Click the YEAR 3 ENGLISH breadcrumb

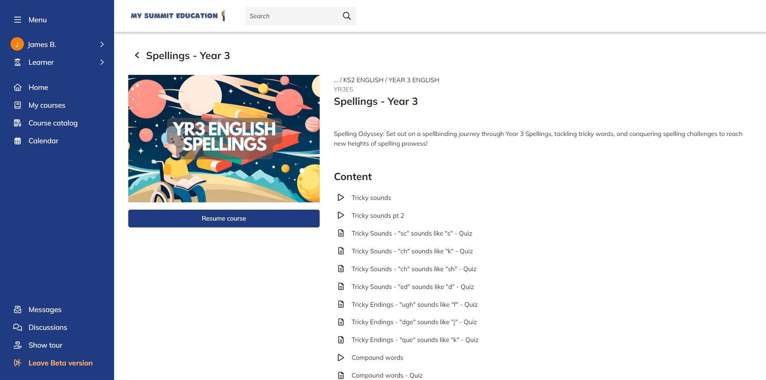tap(414, 80)
